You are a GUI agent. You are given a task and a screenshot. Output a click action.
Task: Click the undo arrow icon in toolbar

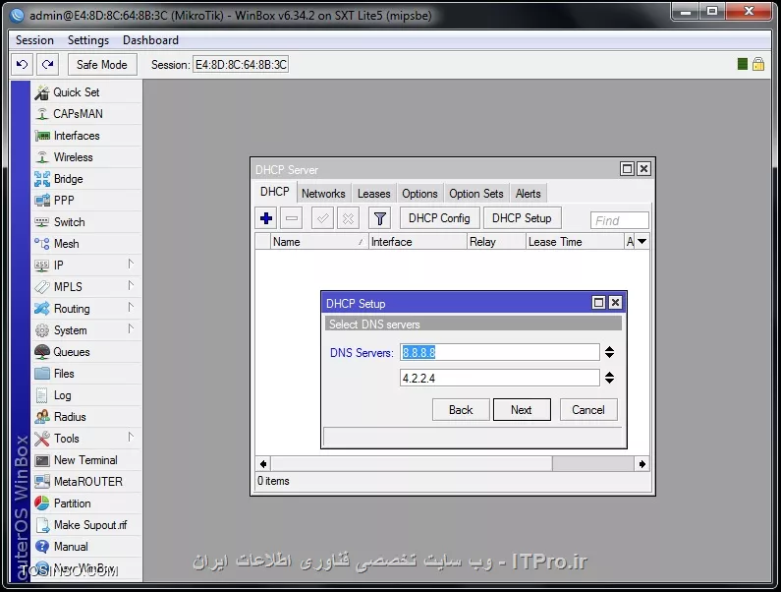22,64
